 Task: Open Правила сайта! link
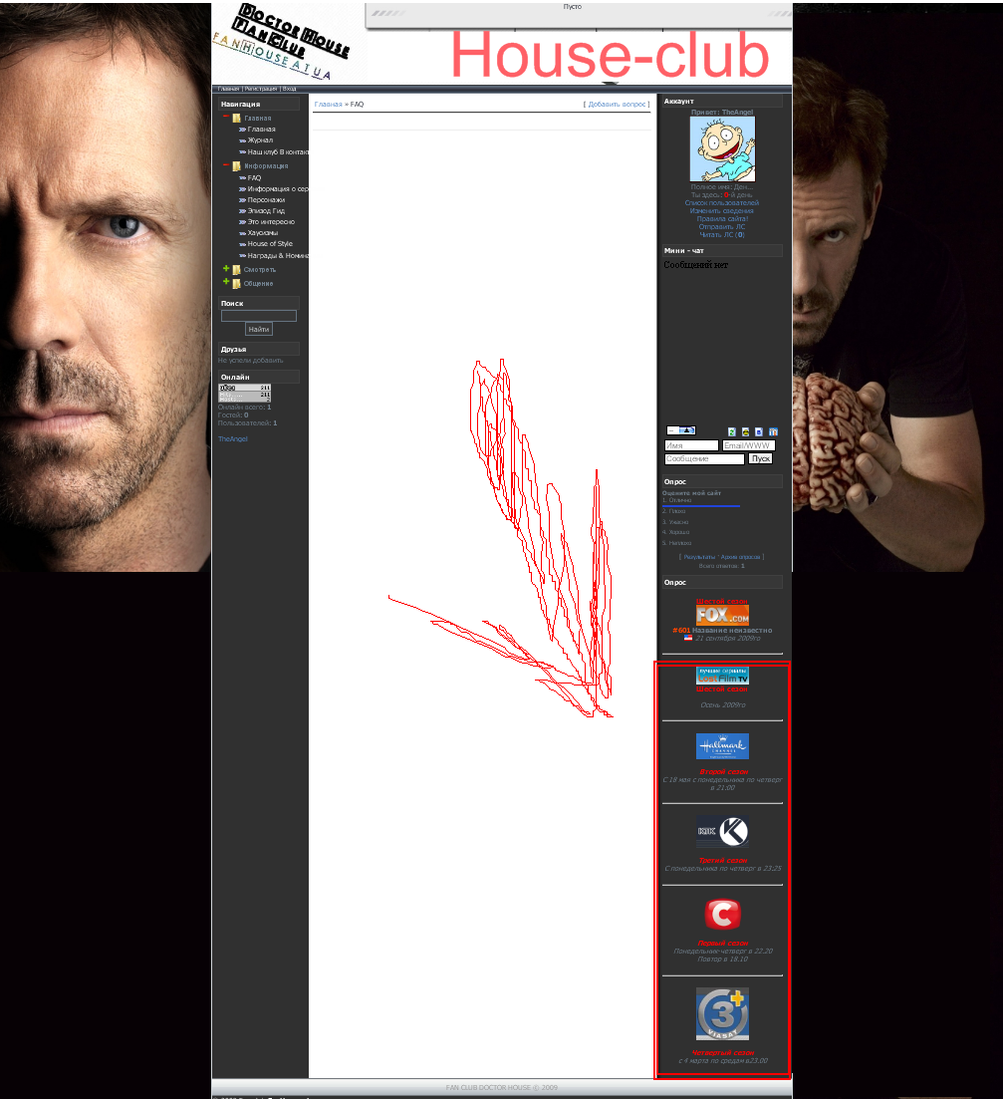click(722, 219)
